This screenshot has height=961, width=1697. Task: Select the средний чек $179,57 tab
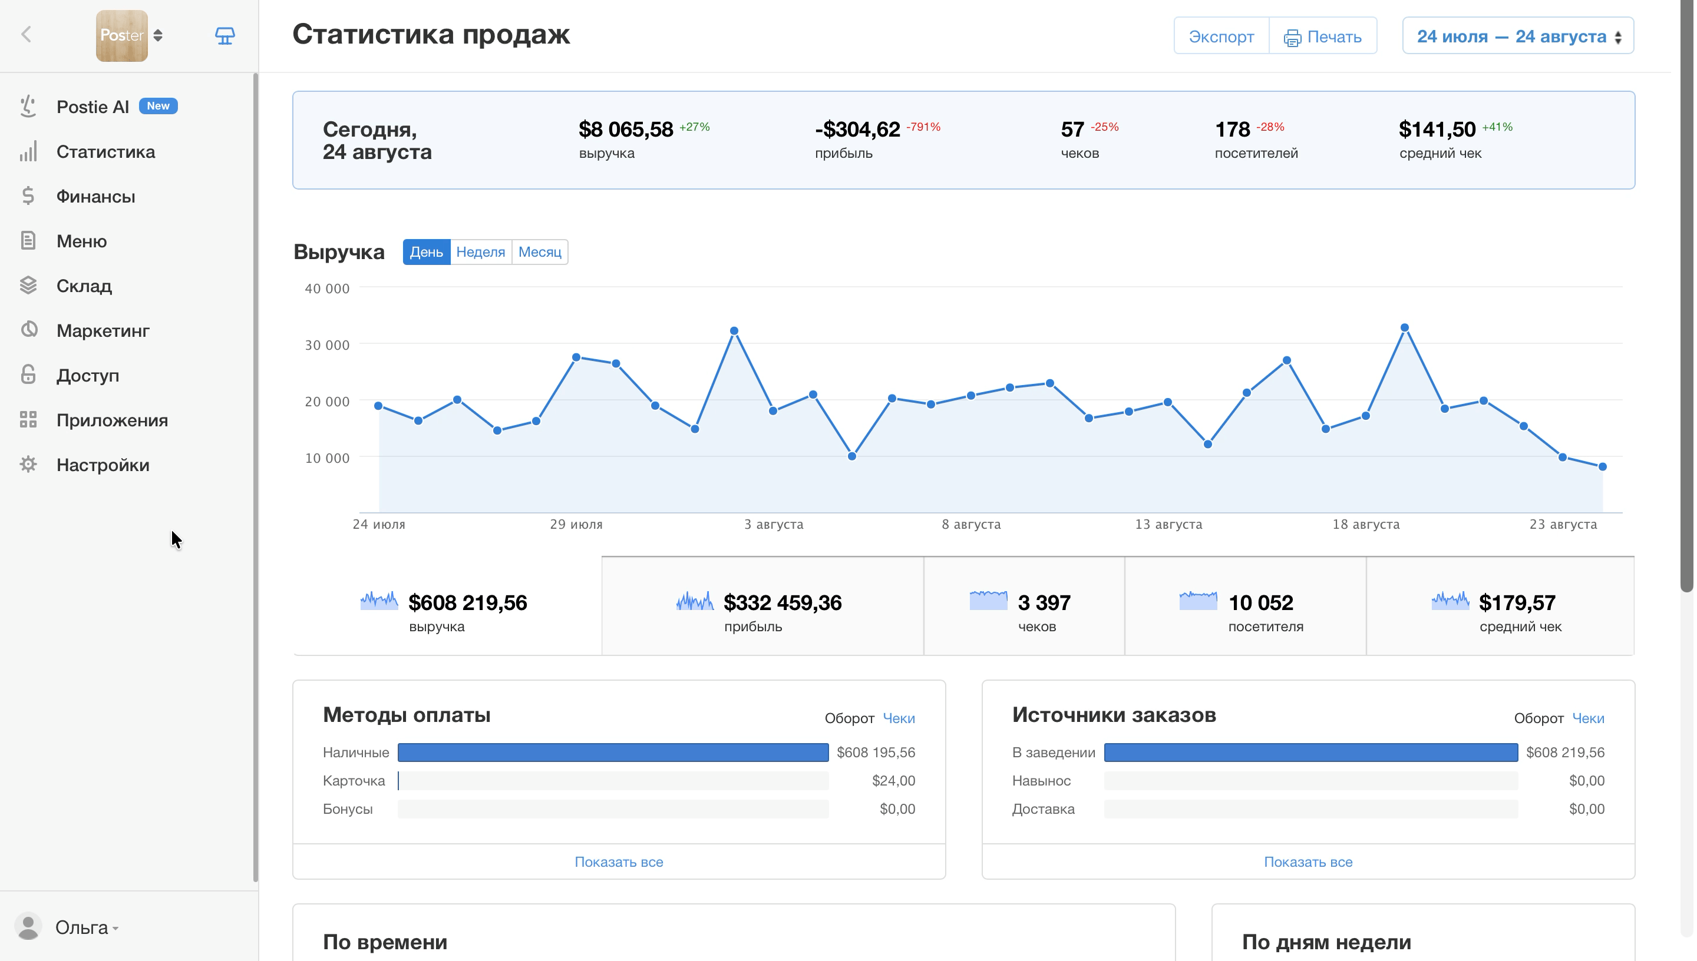(1500, 606)
